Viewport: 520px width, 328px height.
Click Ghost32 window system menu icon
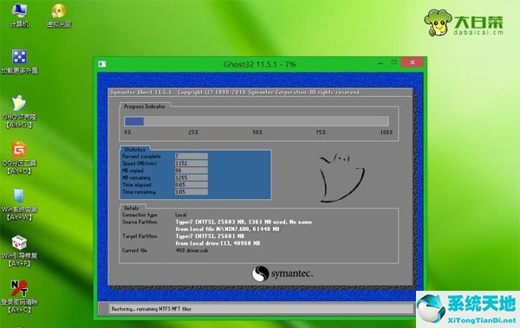102,64
